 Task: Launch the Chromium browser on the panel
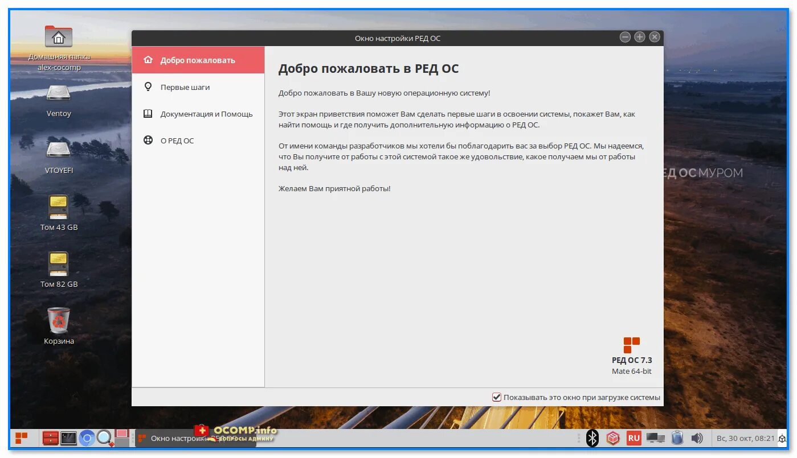point(87,438)
